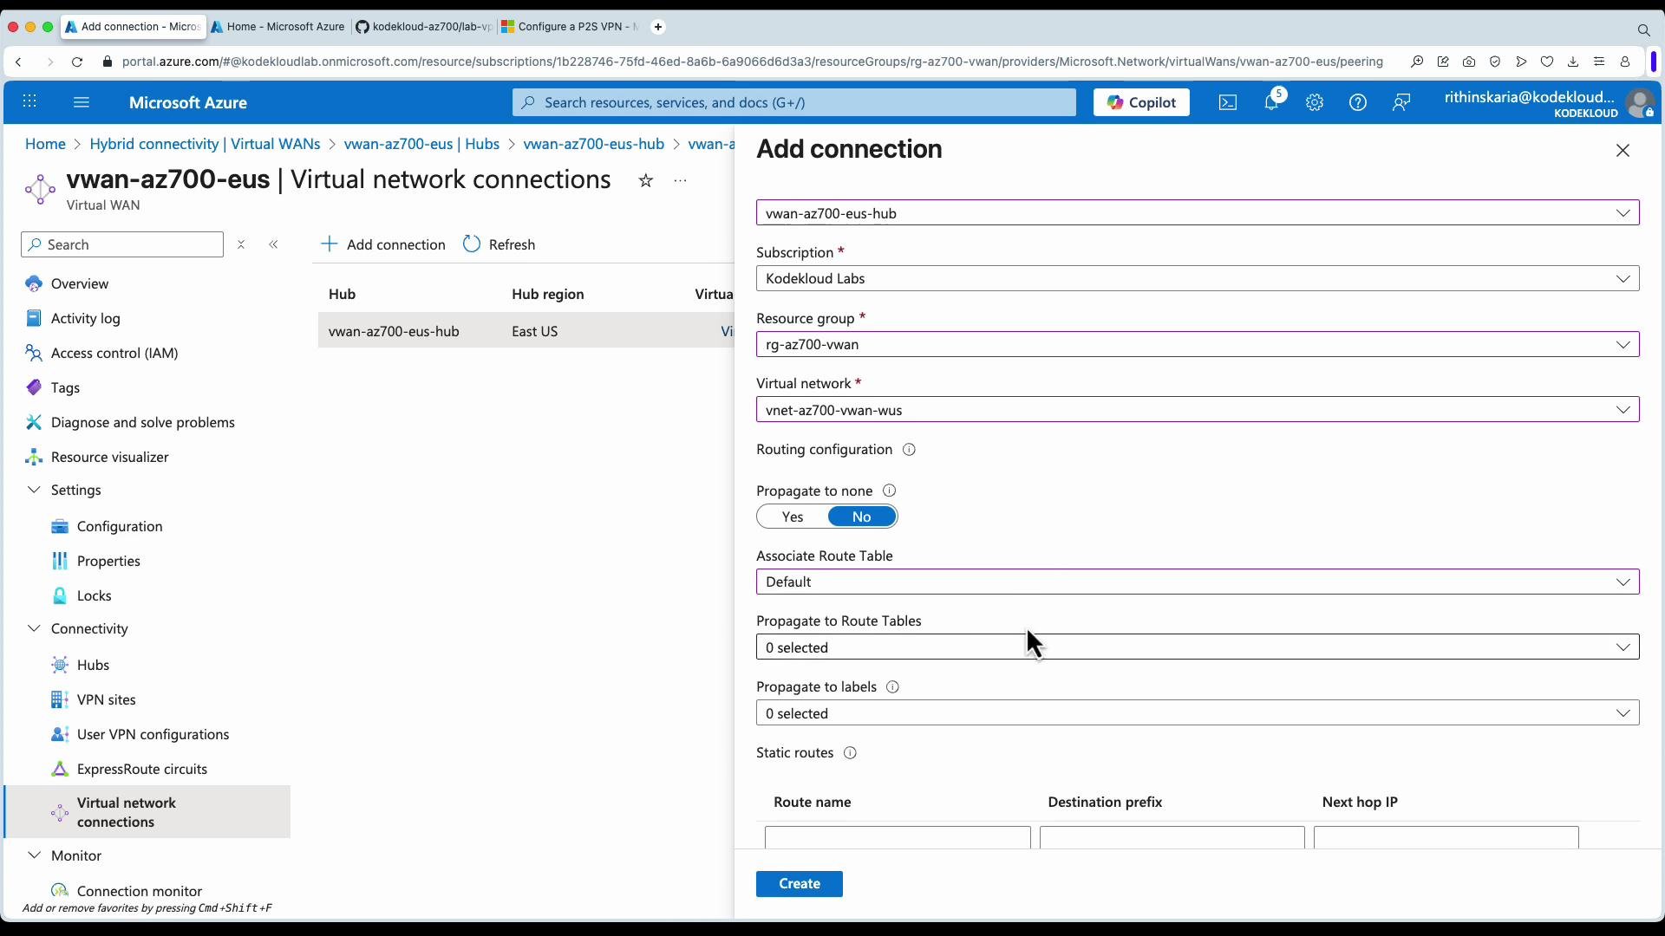Open Locks under Settings
The height and width of the screenshot is (936, 1665).
coord(94,595)
